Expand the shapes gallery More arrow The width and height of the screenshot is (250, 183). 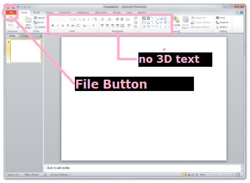click(x=169, y=27)
